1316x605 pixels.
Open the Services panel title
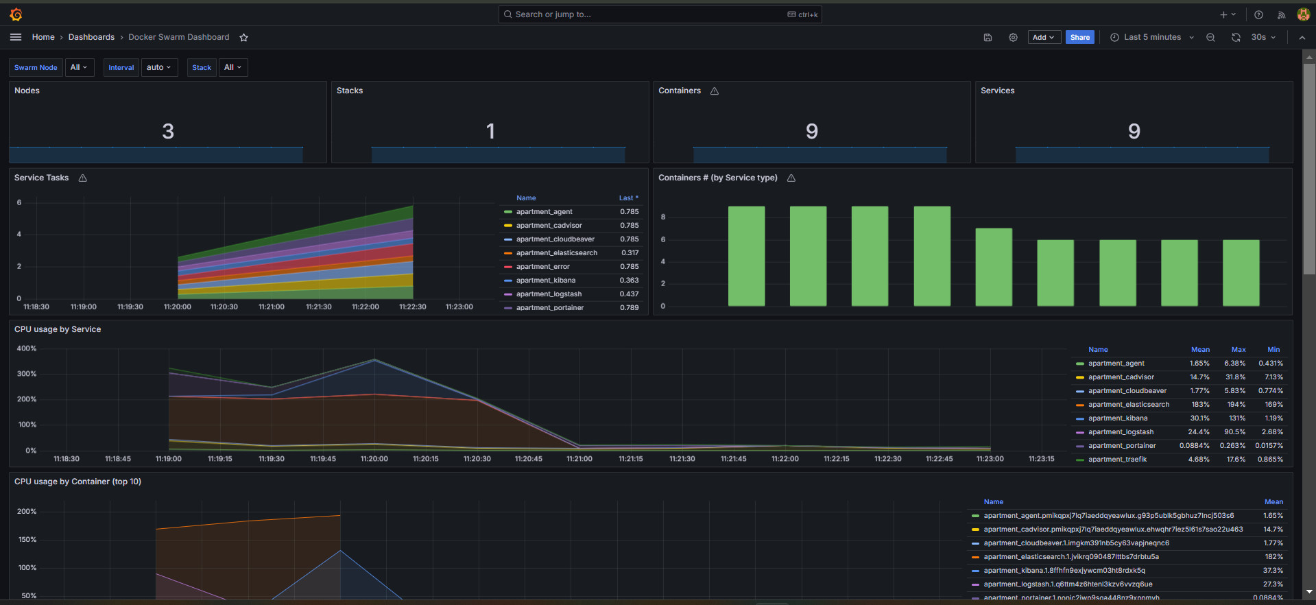pos(997,91)
